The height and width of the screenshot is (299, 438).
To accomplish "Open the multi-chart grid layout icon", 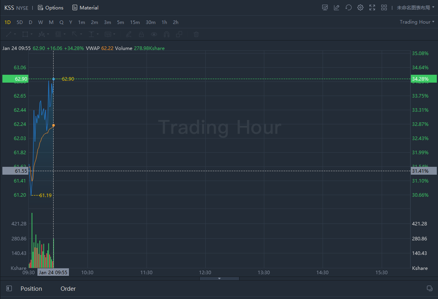I will click(384, 7).
